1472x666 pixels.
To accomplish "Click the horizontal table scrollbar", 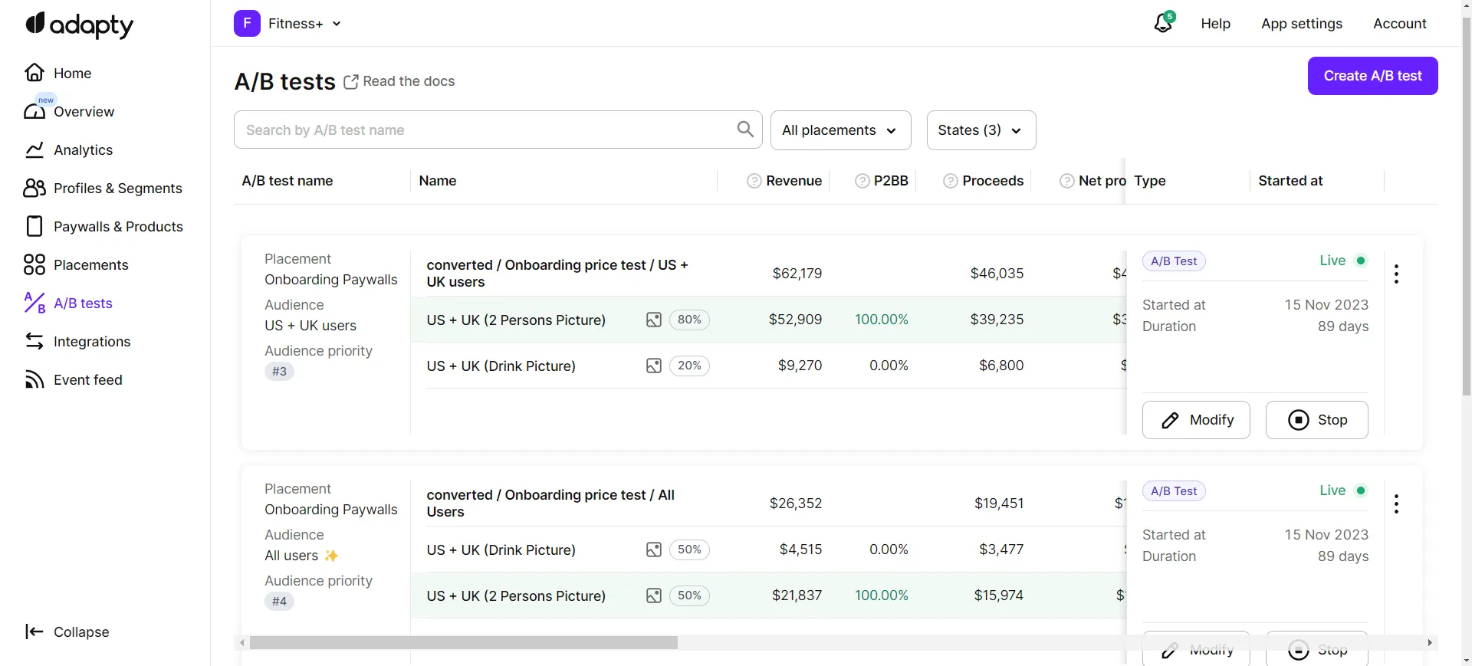I will [x=463, y=643].
